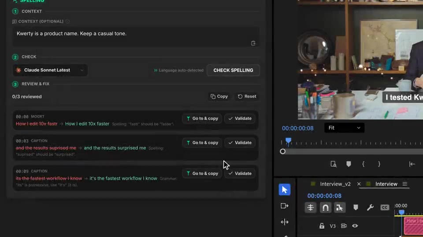Click the info icon next to Context (Optional)
Image resolution: width=423 pixels, height=237 pixels.
pos(67,22)
